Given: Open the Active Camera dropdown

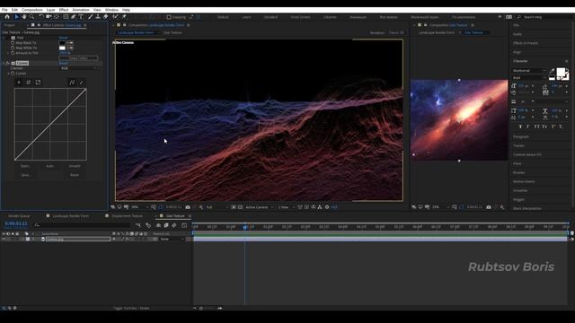Looking at the screenshot, I should [260, 207].
